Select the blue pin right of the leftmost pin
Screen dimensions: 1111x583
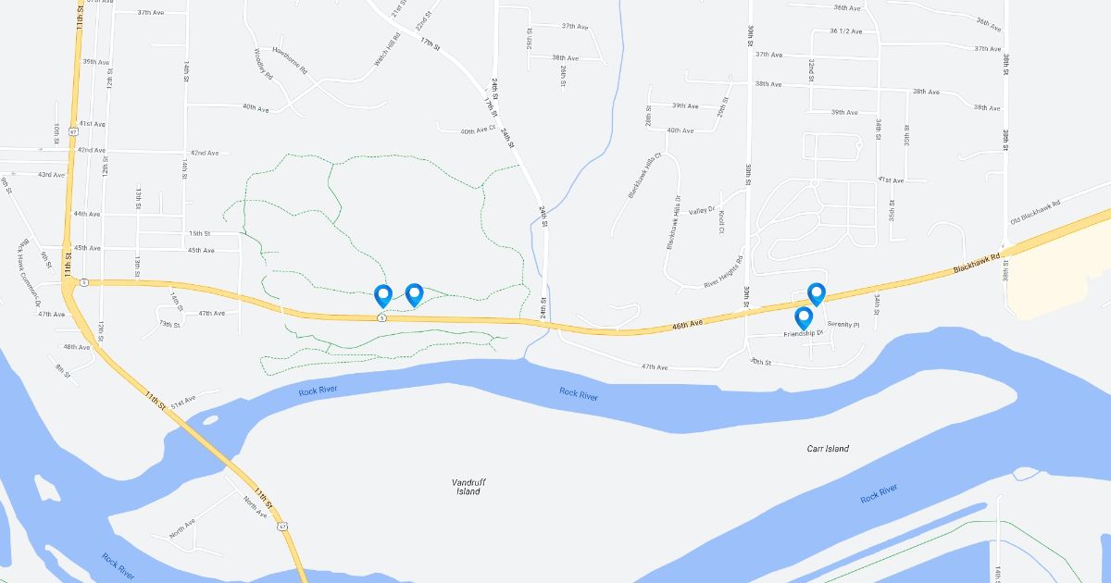coord(414,294)
